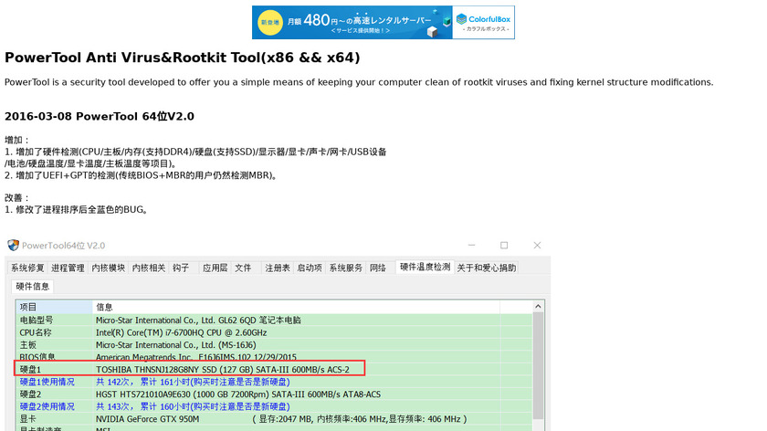Select the 硬件信息 sub-tab

32,287
